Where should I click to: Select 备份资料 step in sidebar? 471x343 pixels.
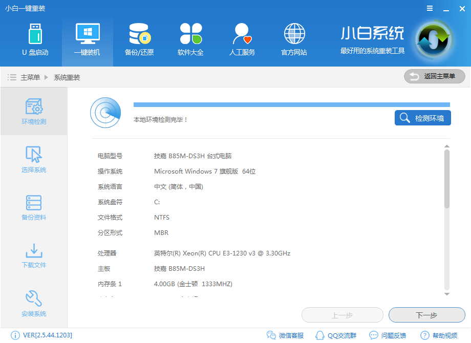(x=34, y=207)
